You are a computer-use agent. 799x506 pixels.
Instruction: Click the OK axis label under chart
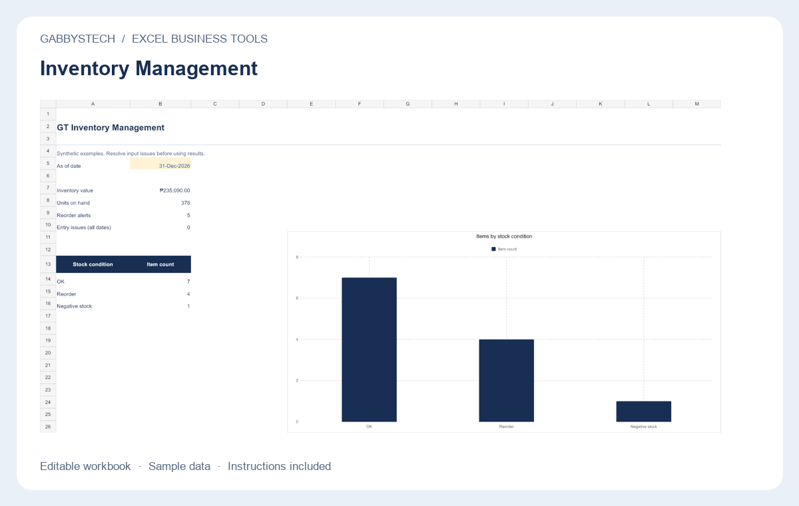pos(369,427)
